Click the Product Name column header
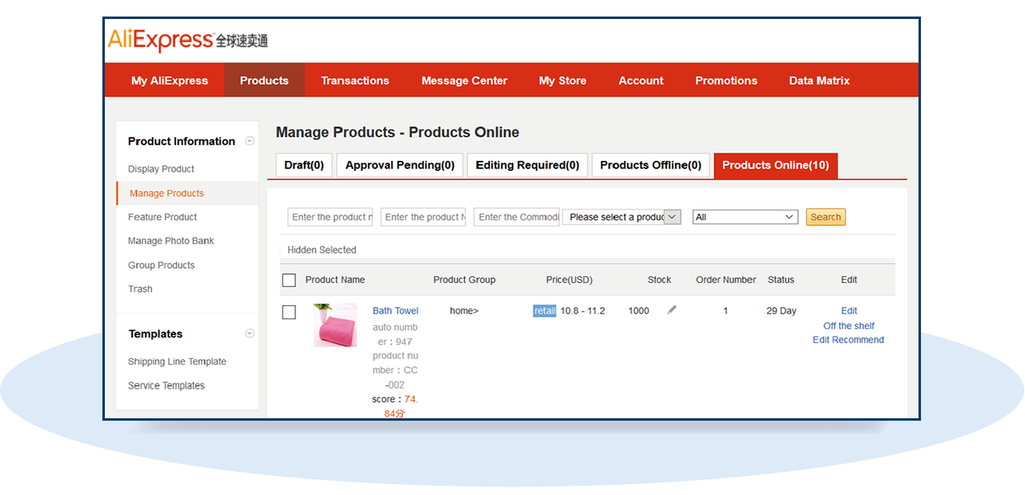Image resolution: width=1025 pixels, height=495 pixels. (335, 280)
